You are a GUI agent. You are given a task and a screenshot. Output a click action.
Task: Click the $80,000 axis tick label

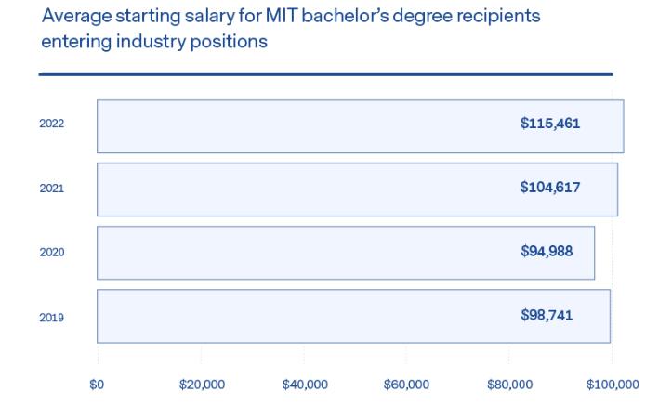point(509,385)
